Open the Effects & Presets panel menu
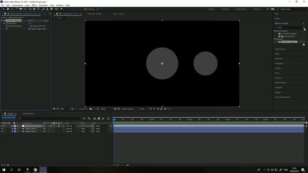The height and width of the screenshot is (173, 308). point(304,24)
